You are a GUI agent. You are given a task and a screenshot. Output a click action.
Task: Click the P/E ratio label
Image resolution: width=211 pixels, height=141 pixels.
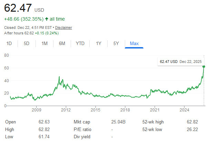coord(82,129)
